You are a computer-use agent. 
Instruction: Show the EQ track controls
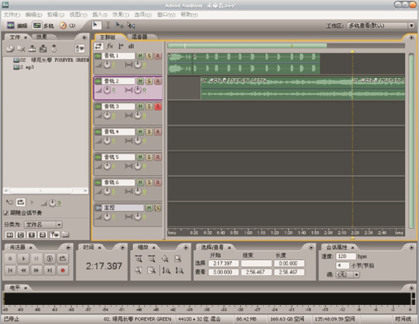point(131,46)
